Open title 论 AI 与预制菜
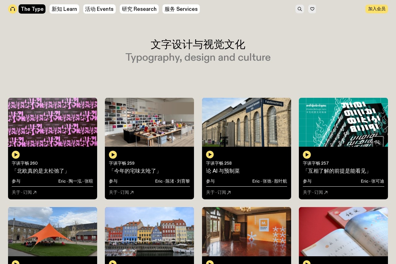The height and width of the screenshot is (264, 396). [223, 171]
